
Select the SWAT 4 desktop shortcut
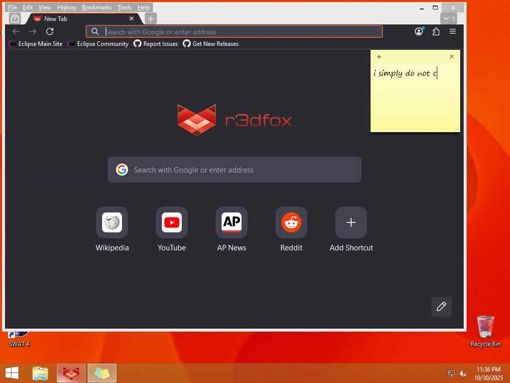tap(19, 339)
